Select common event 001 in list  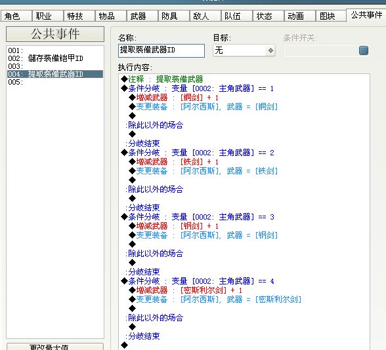tap(55, 50)
